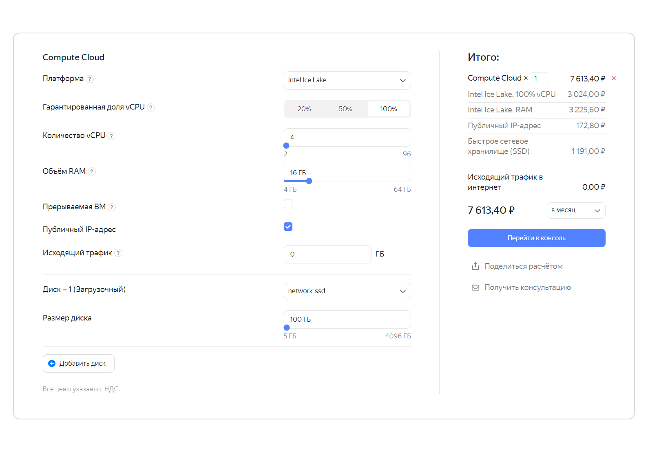Open help icon for Прерываемая ВМ

112,207
